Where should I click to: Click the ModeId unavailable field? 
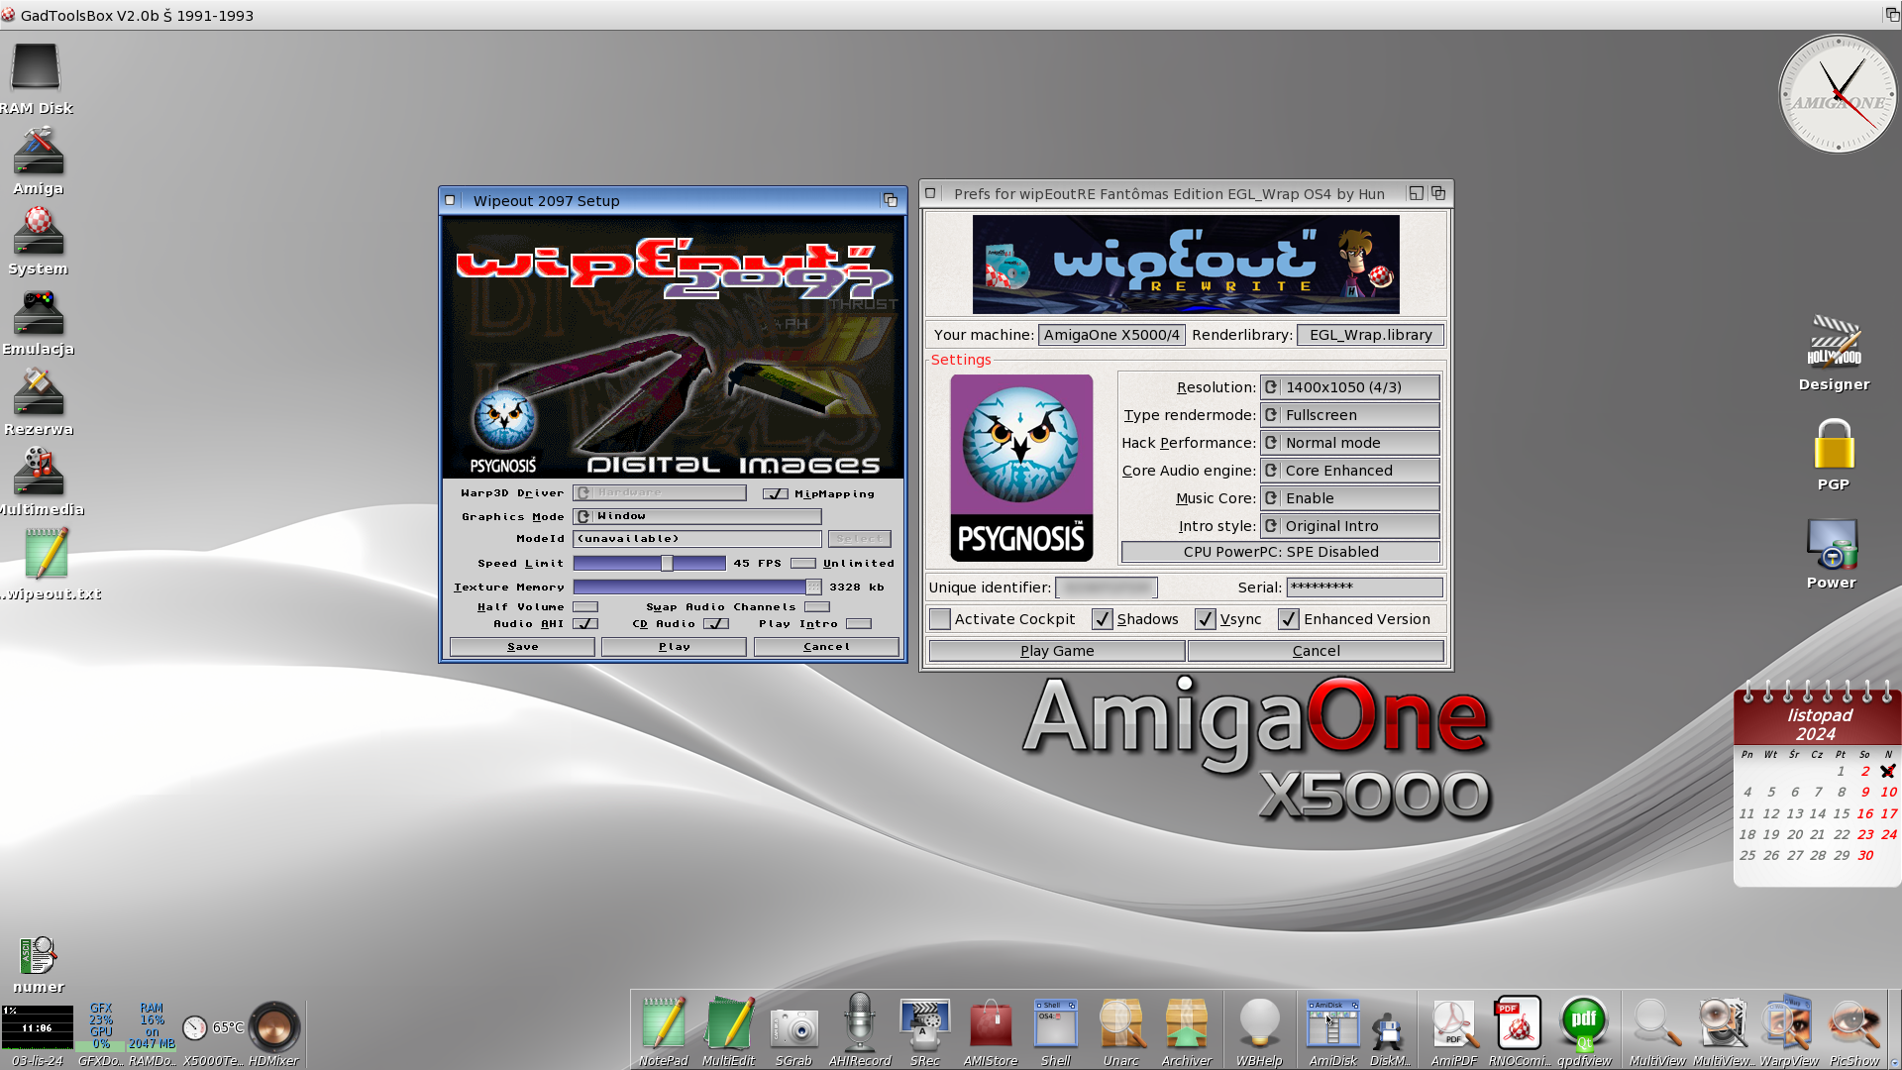(x=697, y=539)
